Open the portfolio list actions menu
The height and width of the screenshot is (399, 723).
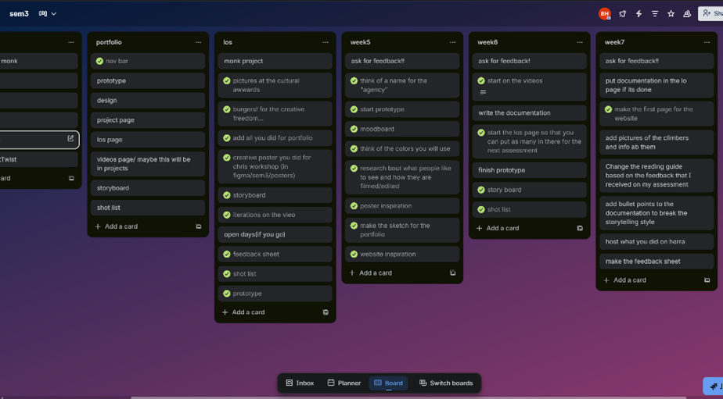click(198, 42)
